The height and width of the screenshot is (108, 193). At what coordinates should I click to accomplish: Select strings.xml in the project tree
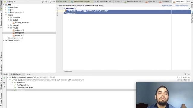click(x=20, y=33)
